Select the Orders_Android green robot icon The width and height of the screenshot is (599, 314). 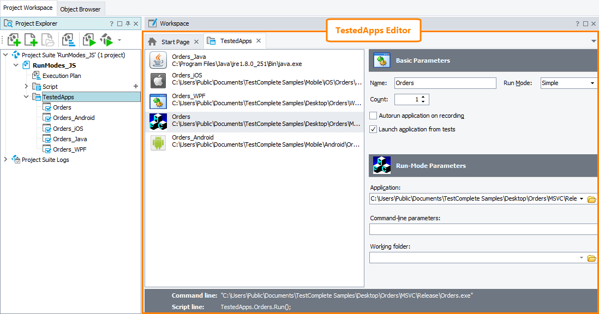[x=158, y=141]
